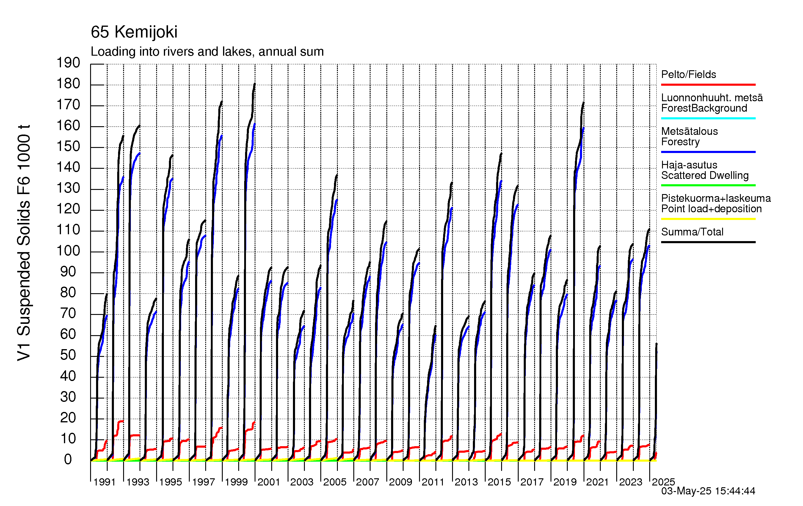Click the 'Summa/Total' legend label
This screenshot has width=803, height=506.
point(692,232)
